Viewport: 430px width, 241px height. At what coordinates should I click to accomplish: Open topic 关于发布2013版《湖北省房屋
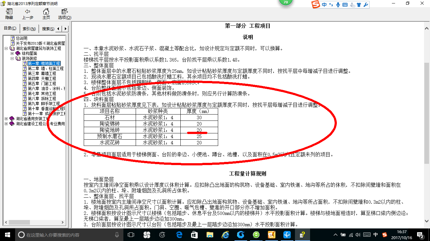(x=40, y=43)
